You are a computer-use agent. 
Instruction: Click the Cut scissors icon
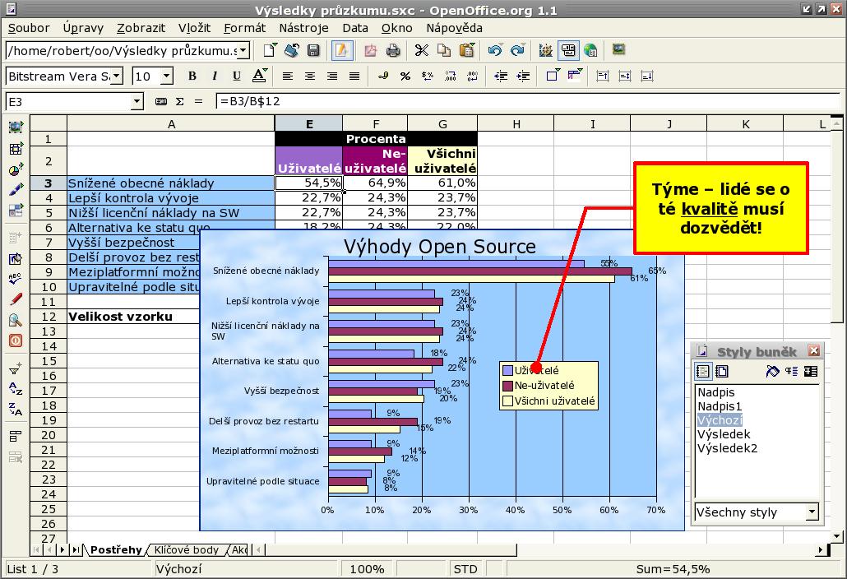[422, 51]
